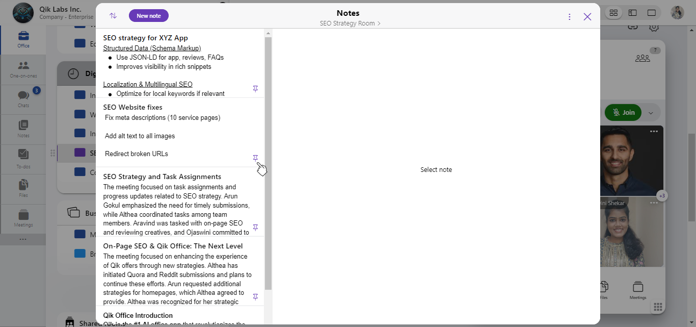Viewport: 696px width, 327px height.
Task: Open Meetings from the left sidebar
Action: tap(23, 218)
